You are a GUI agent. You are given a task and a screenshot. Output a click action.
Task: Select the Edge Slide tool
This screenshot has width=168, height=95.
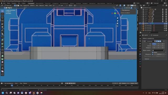[2, 65]
